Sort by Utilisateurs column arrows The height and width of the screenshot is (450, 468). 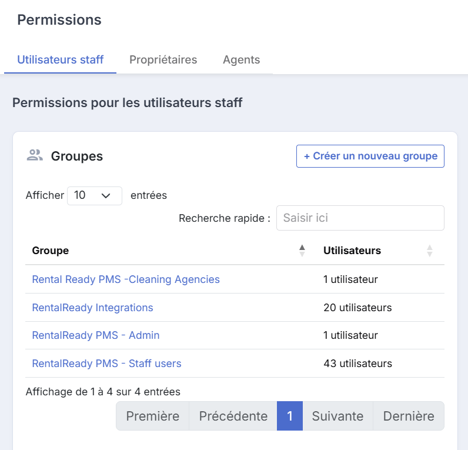click(430, 251)
